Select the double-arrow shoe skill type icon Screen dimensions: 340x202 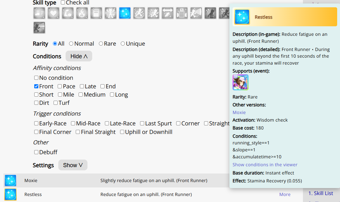[x=168, y=13]
